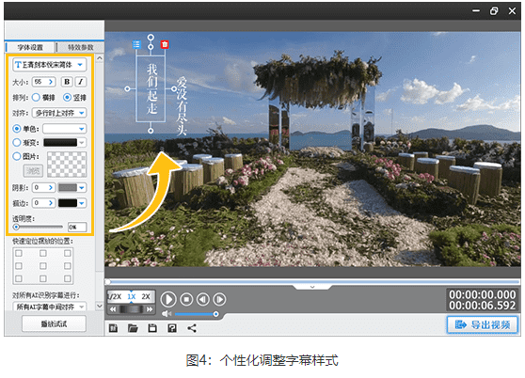Select 1X playback speed
The height and width of the screenshot is (378, 525).
point(132,297)
